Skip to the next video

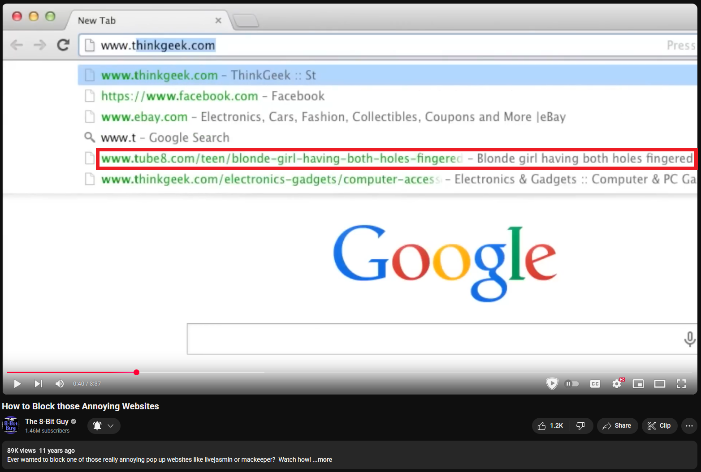39,384
